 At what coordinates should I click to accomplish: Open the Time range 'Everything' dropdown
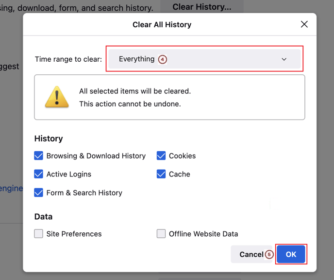click(x=204, y=59)
